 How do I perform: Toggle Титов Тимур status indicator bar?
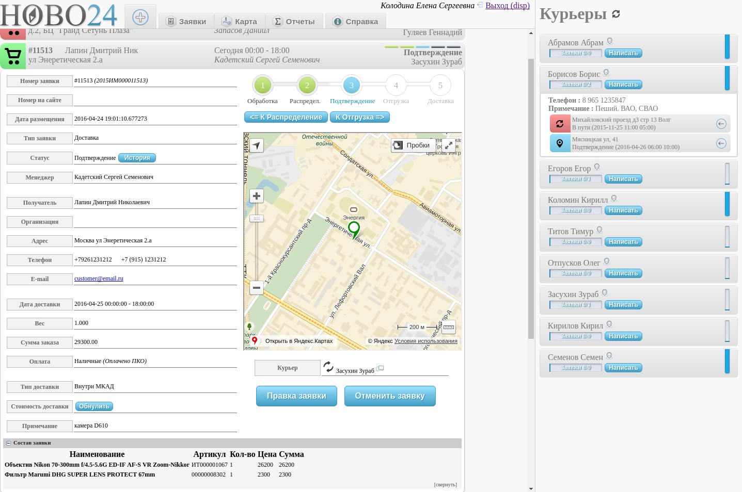(x=727, y=237)
